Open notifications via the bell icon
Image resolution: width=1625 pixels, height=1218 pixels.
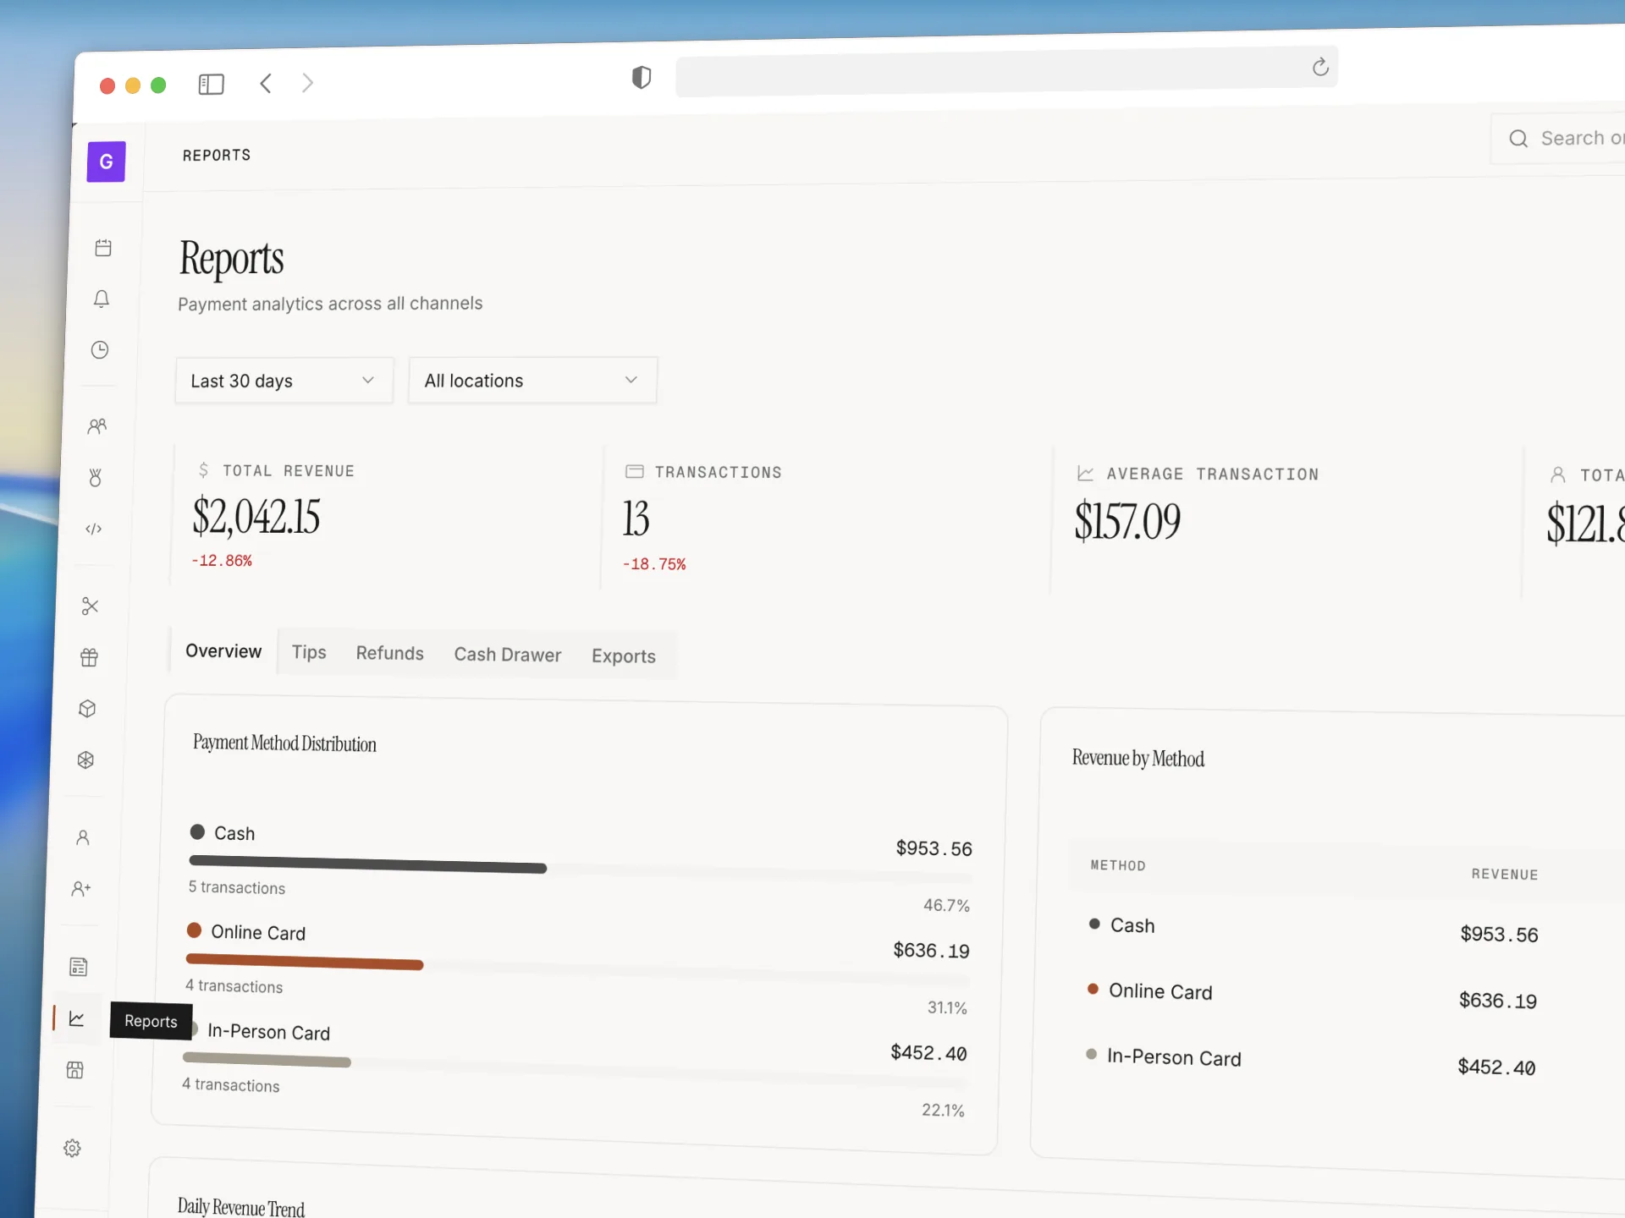coord(101,299)
